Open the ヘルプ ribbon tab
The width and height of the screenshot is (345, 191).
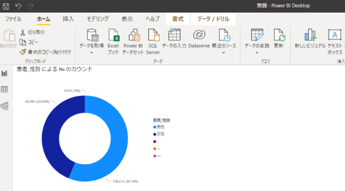152,19
